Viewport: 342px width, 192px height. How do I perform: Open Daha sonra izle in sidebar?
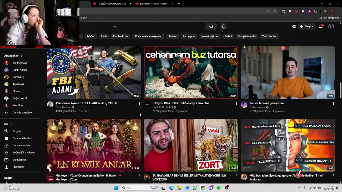click(21, 146)
